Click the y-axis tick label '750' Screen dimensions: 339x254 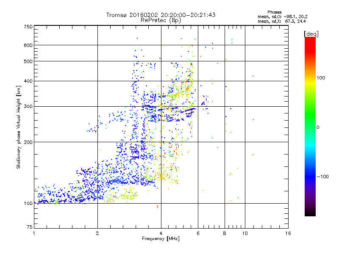click(28, 27)
